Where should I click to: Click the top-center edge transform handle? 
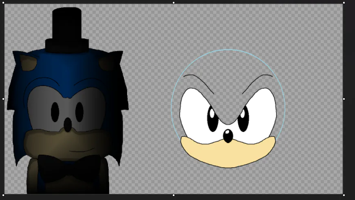click(174, 3)
